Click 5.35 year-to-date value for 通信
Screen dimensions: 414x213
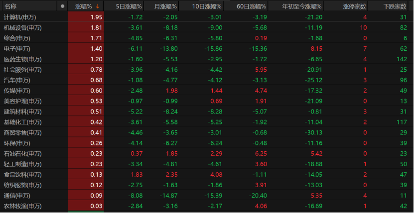316,196
